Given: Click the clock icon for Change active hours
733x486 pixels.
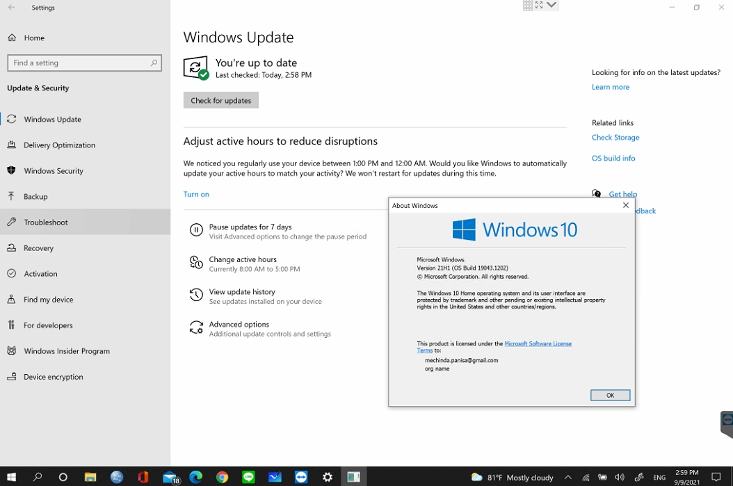Looking at the screenshot, I should (196, 262).
